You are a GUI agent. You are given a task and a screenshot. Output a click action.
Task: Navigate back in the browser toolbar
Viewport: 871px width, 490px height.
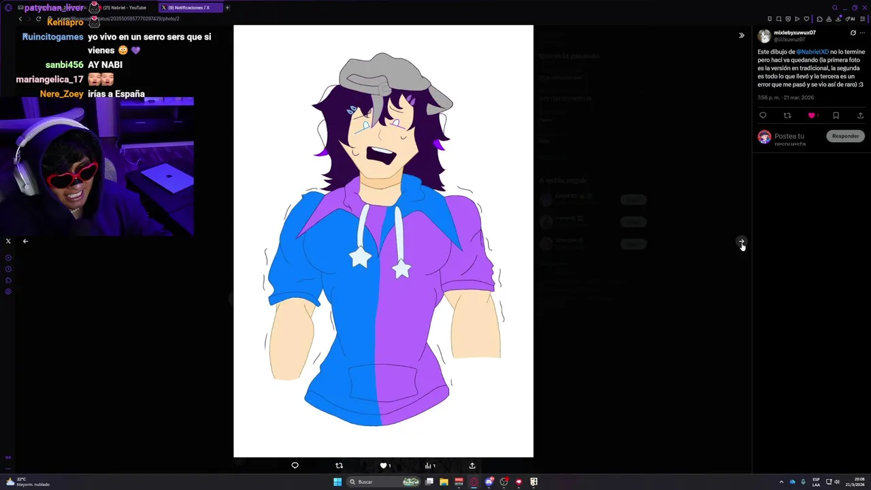[20, 18]
